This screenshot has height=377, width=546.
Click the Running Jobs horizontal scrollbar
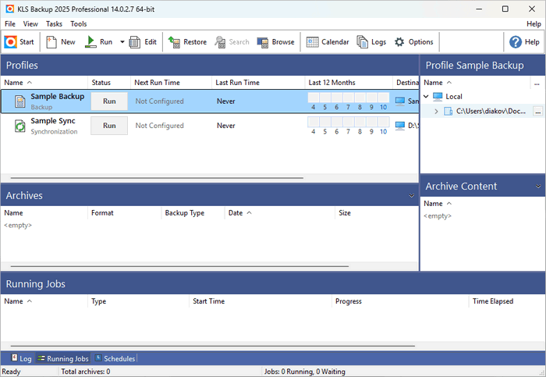(x=212, y=346)
